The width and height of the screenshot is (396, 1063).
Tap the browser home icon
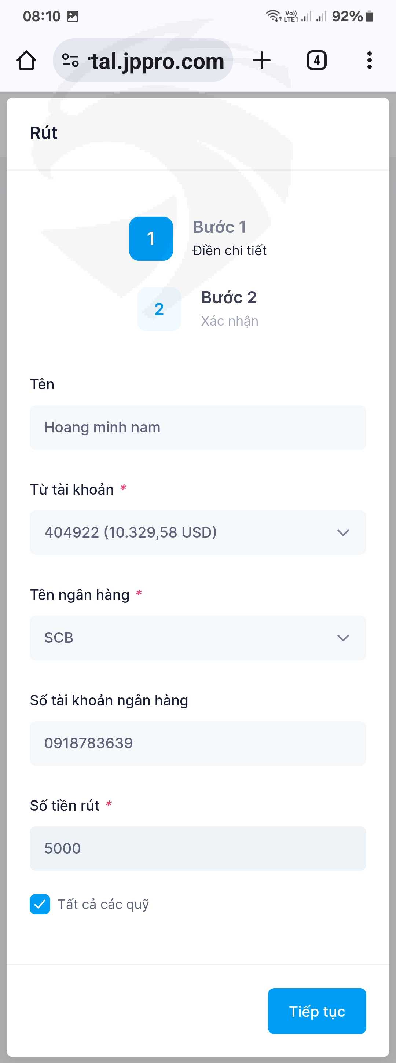click(x=26, y=61)
